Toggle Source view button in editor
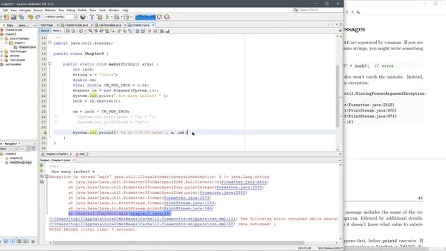This screenshot has width=446, height=251. point(45,31)
